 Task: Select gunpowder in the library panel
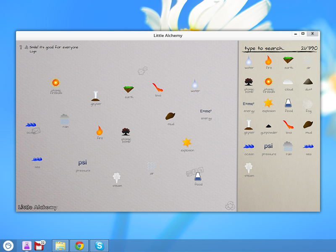click(269, 129)
